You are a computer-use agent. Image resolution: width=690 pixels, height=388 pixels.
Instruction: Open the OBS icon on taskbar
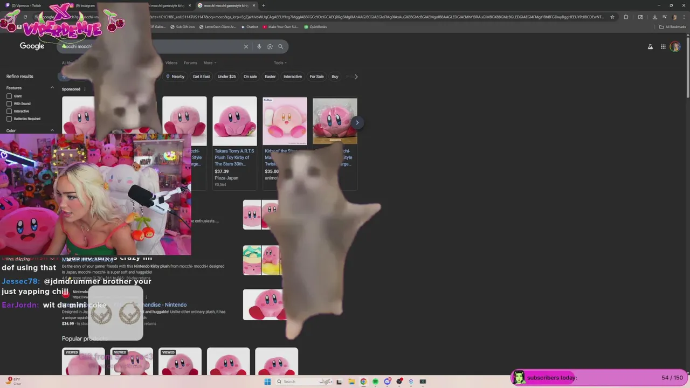pyautogui.click(x=399, y=382)
